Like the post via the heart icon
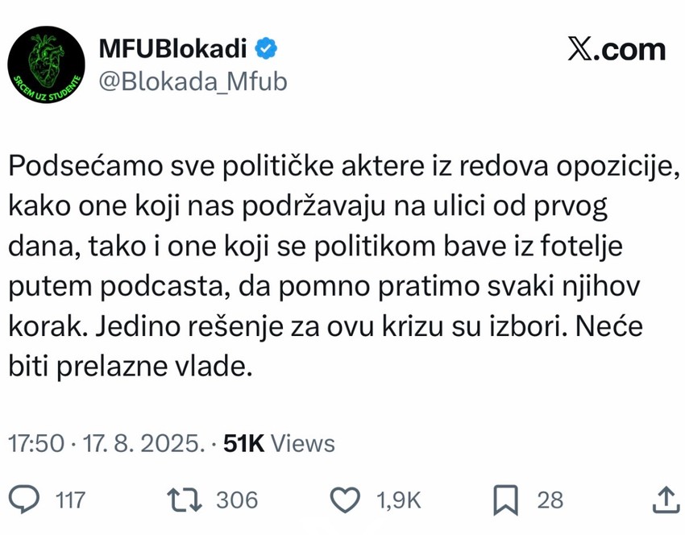This screenshot has width=685, height=535. point(345,500)
